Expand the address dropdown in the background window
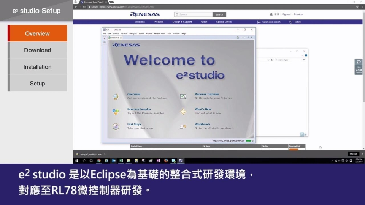This screenshot has width=365, height=205. (x=269, y=60)
